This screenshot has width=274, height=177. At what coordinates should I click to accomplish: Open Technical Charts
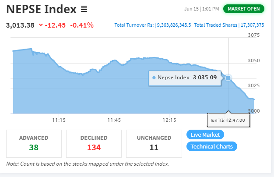(211, 146)
